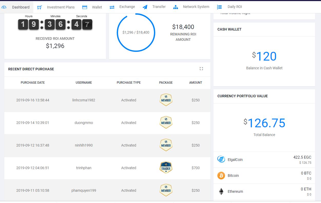This screenshot has height=203, width=321.
Task: Click the Transfer paper plane icon
Action: coord(145,7)
